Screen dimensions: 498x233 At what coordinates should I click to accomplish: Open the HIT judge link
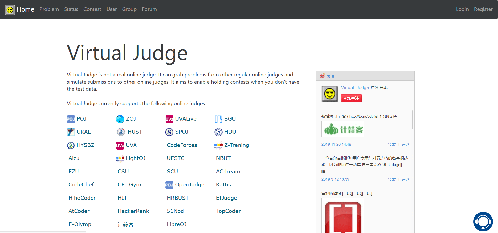(122, 198)
